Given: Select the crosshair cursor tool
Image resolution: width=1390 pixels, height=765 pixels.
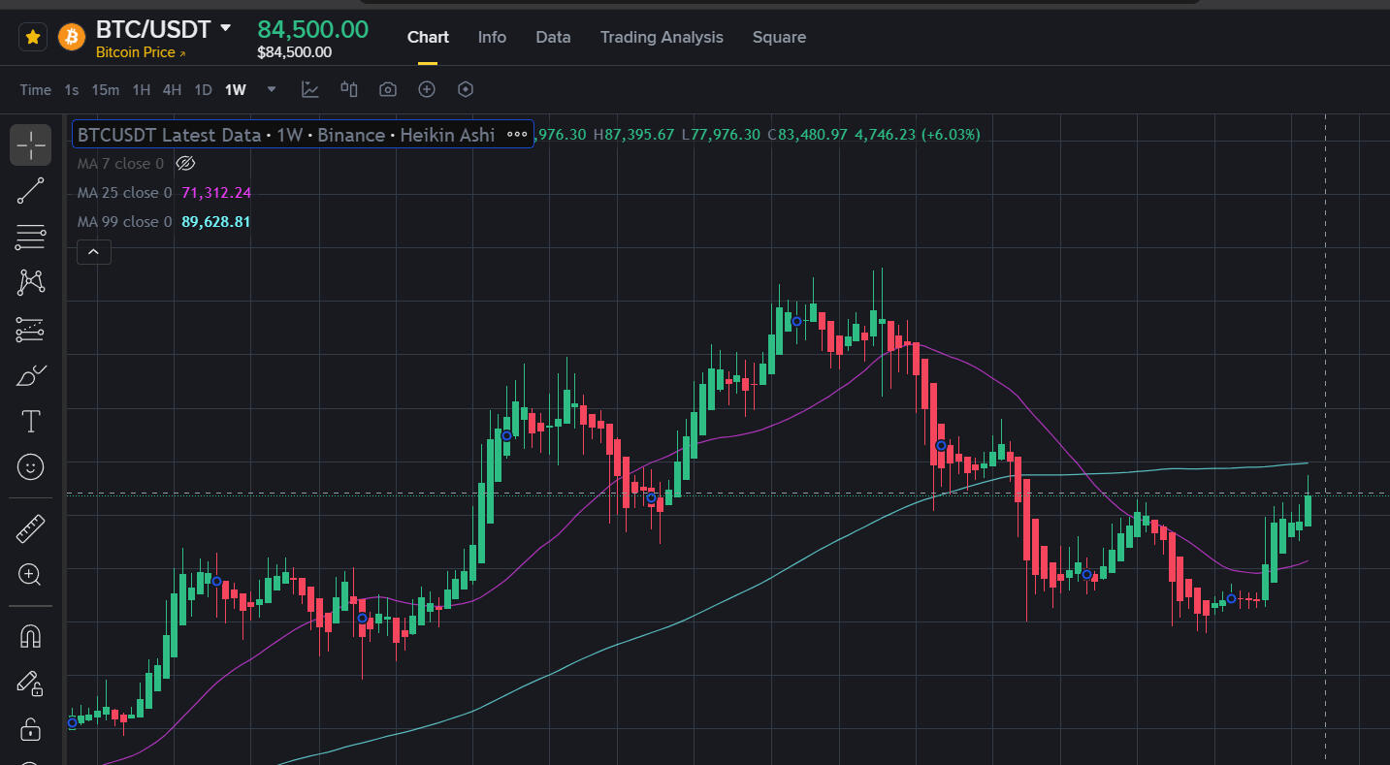Looking at the screenshot, I should click(x=31, y=144).
